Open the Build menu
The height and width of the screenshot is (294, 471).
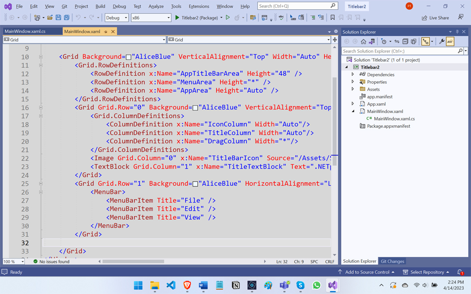point(100,6)
